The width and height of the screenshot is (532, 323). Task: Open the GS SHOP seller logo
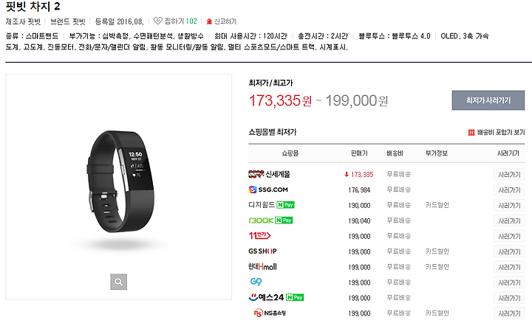coord(262,251)
